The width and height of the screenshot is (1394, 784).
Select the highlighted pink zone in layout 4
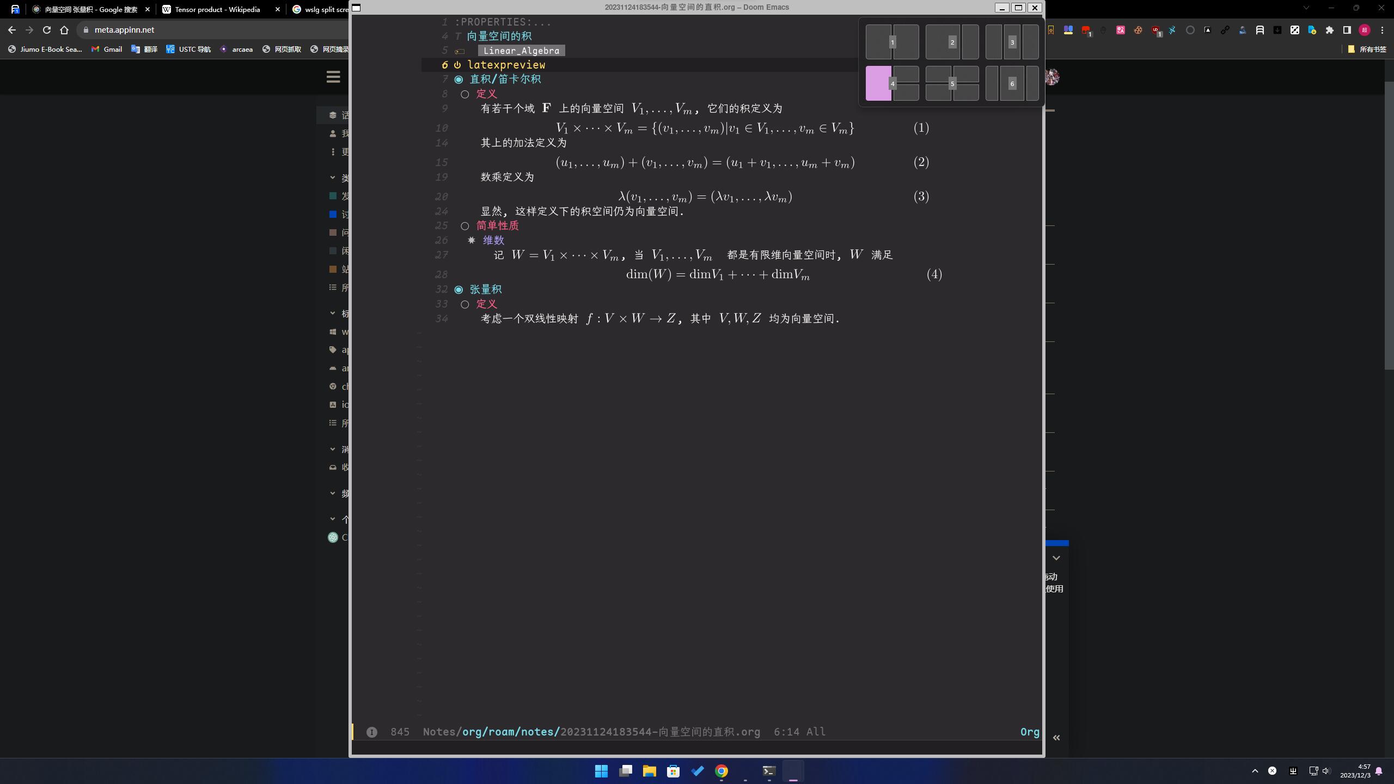[878, 83]
